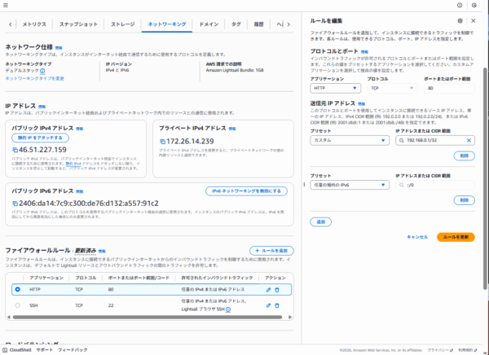Open the アプリケーション HTTP dropdown
This screenshot has width=489, height=355.
click(335, 88)
